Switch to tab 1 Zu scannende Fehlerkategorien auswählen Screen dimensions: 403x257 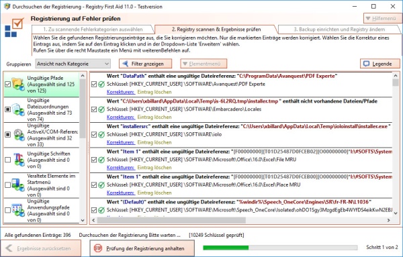coord(93,30)
